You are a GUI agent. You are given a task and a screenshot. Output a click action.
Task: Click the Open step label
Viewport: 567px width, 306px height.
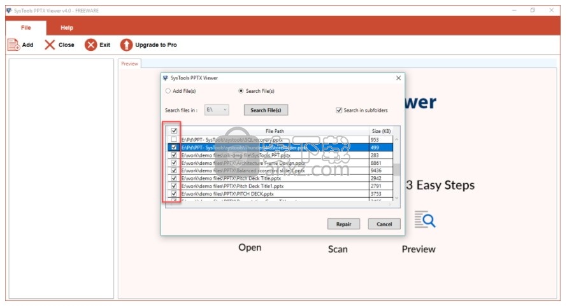[250, 248]
